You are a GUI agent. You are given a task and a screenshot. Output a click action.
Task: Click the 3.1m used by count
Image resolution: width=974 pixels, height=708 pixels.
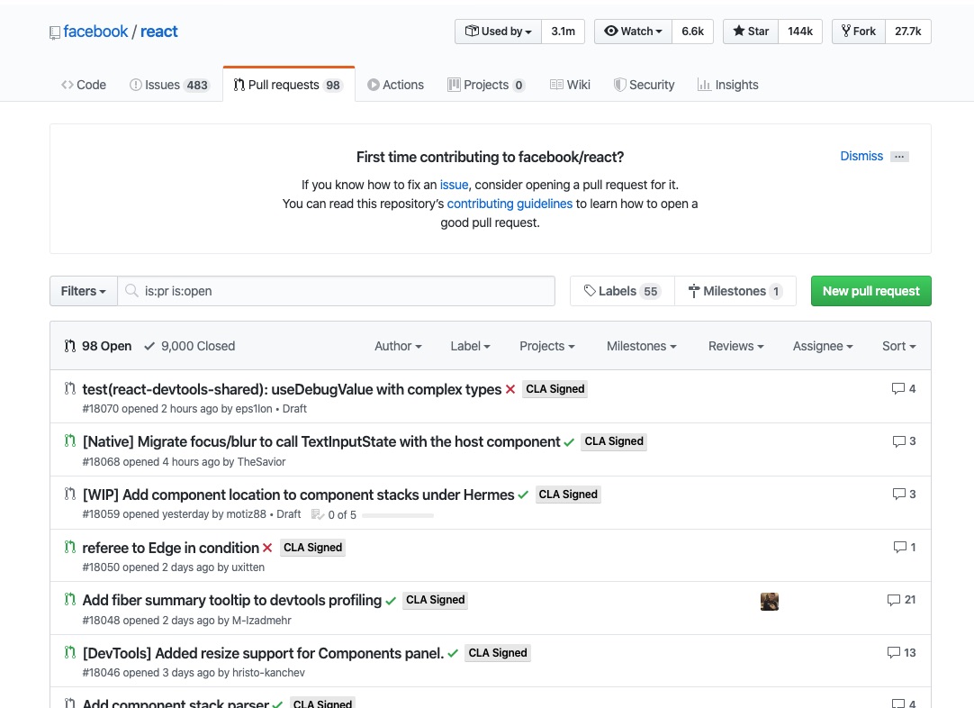click(563, 32)
